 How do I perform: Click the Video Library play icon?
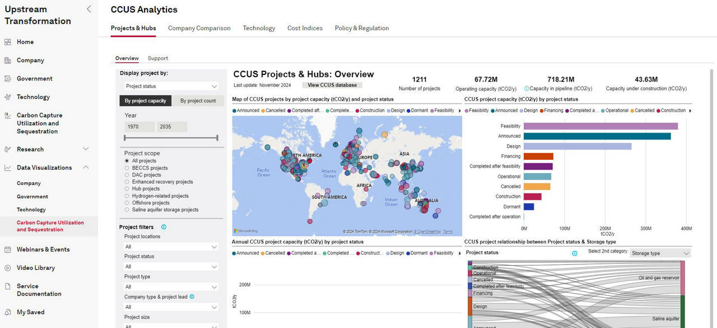[x=8, y=268]
